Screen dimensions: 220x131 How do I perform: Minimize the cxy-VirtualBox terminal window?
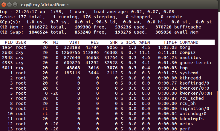[x=9, y=5]
